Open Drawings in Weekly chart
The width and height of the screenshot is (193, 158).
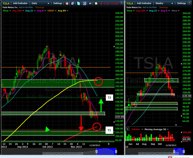point(163,8)
